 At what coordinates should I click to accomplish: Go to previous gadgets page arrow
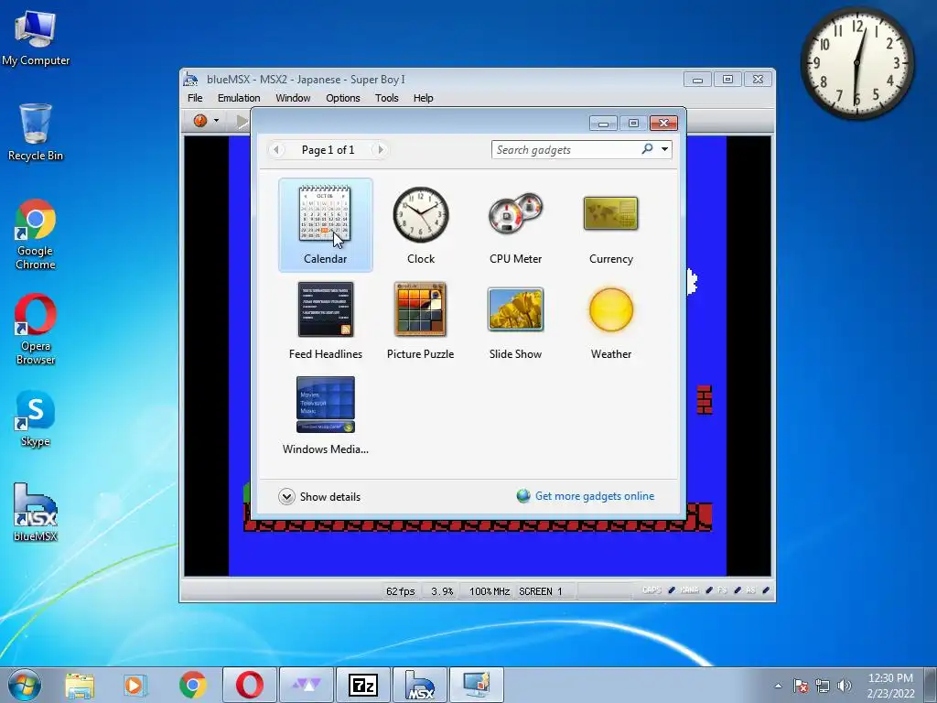276,149
